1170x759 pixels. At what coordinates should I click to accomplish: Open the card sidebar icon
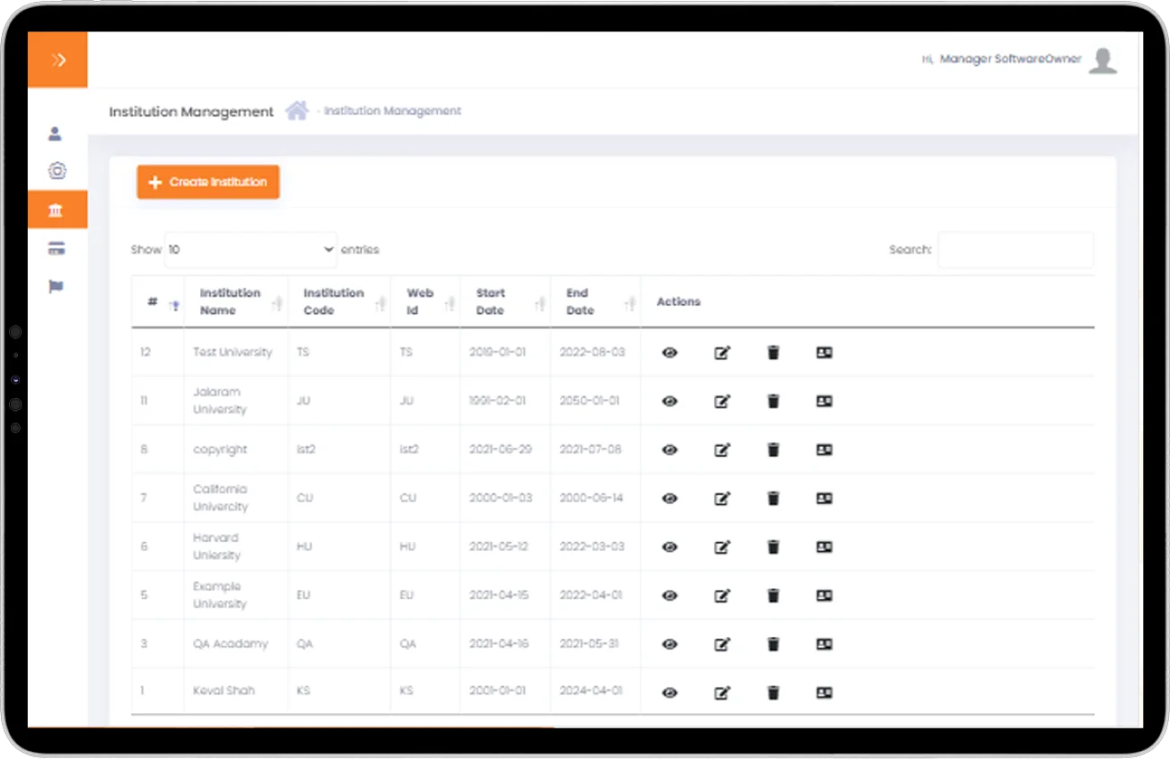pyautogui.click(x=57, y=249)
